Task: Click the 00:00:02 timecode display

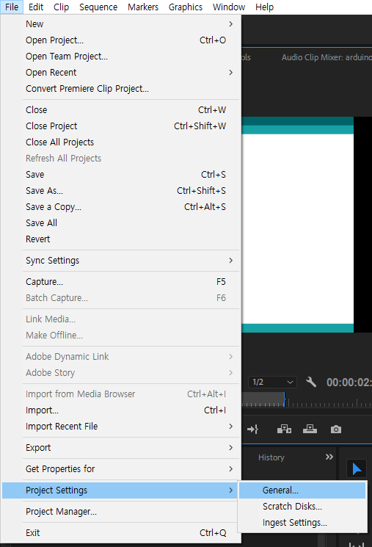Action: pos(349,383)
